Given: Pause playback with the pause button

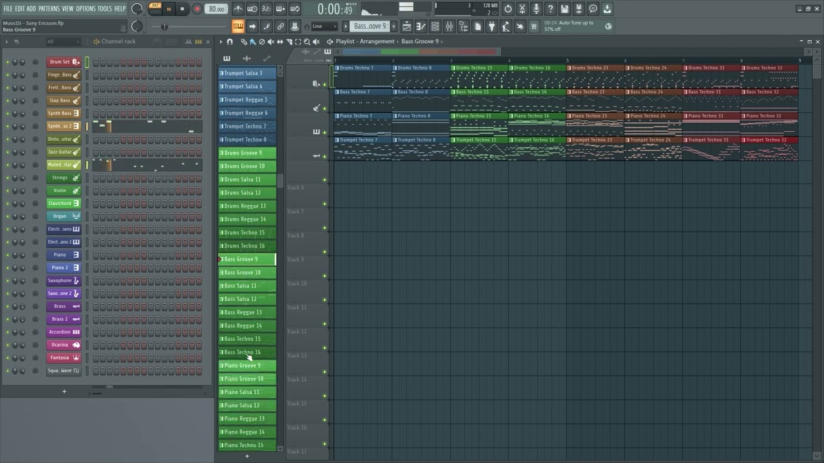Looking at the screenshot, I should click(169, 9).
